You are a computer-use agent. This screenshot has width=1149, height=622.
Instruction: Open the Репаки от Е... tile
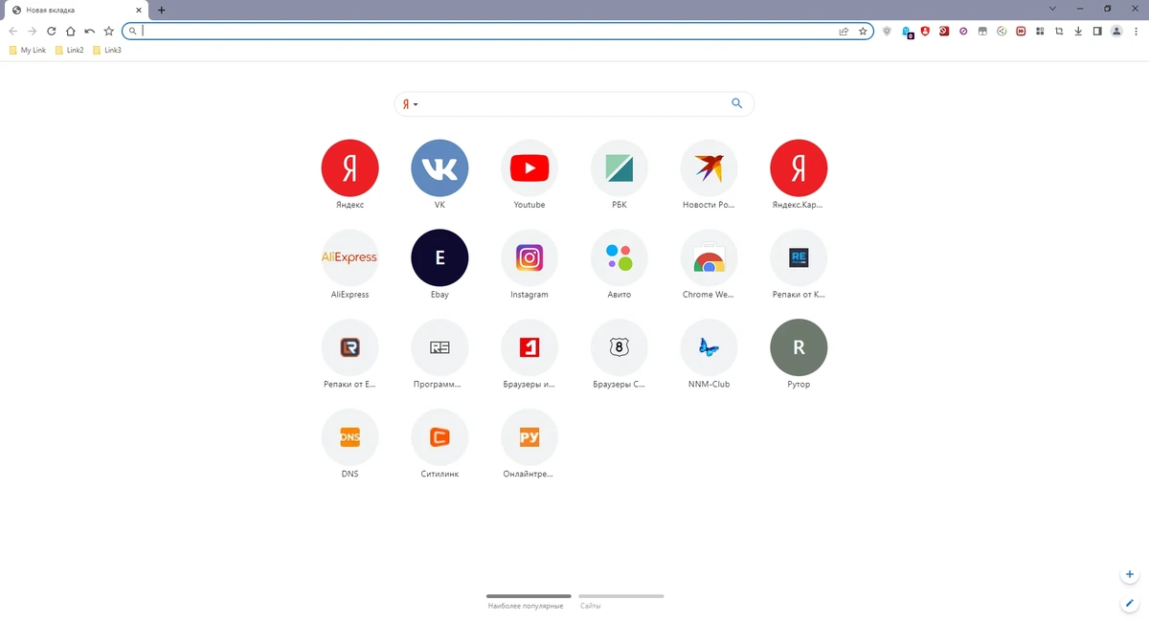[x=349, y=348]
